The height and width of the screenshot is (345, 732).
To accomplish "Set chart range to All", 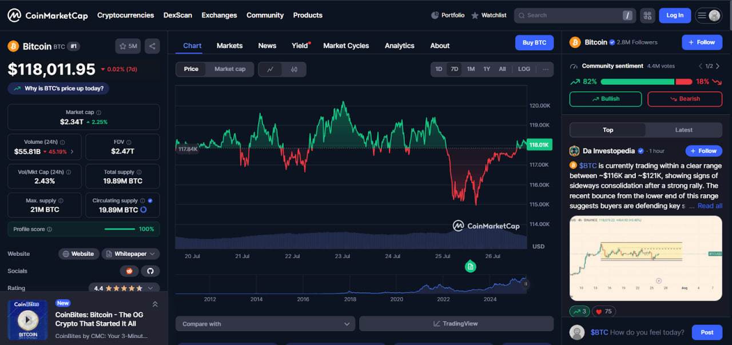I will (x=502, y=69).
